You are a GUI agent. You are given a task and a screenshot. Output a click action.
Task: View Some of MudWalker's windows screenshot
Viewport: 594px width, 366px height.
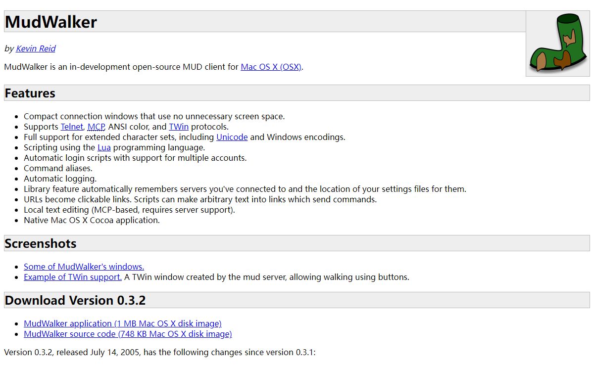(x=84, y=267)
